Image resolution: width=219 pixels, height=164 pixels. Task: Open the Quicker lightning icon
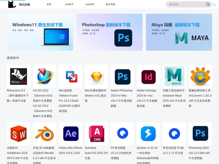[148, 134]
